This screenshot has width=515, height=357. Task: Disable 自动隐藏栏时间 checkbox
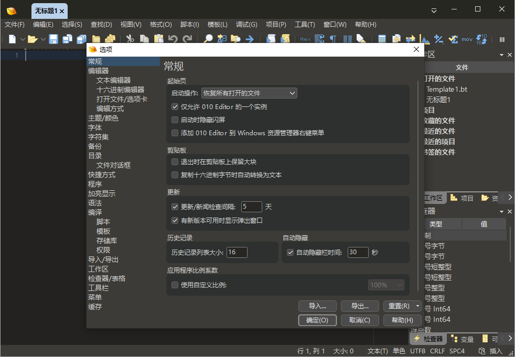[291, 252]
